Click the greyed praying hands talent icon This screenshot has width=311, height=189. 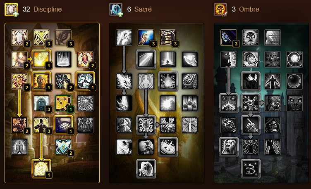[x=19, y=146]
